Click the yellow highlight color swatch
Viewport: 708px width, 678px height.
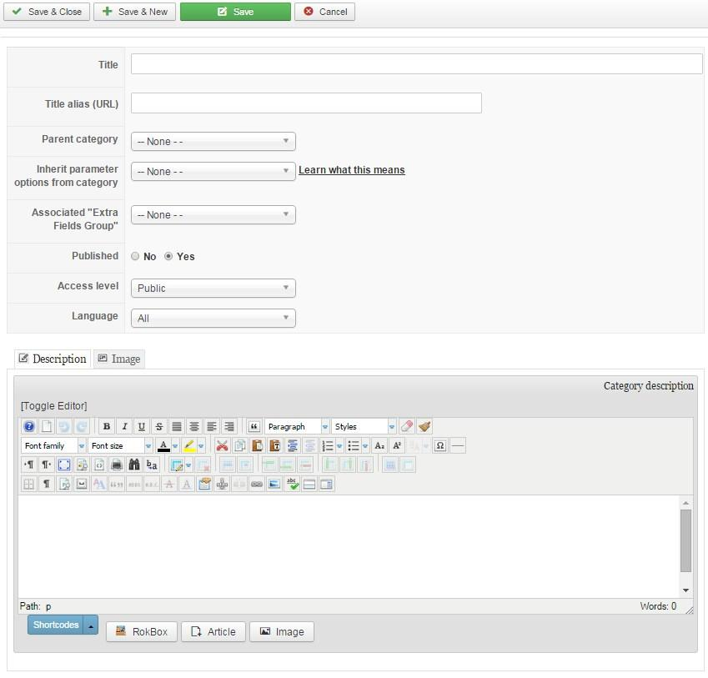coord(189,446)
